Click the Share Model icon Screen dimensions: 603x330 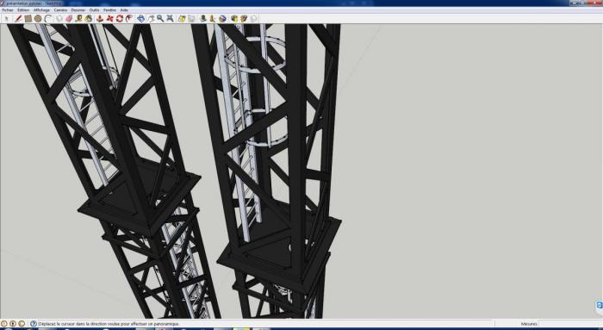click(244, 18)
